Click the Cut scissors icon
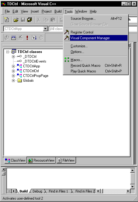 (39, 20)
